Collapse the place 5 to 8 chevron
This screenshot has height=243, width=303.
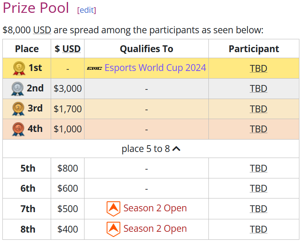[x=176, y=149]
